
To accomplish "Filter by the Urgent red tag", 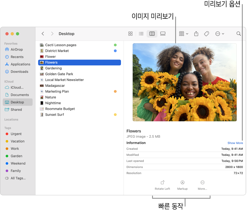I will [18, 134].
